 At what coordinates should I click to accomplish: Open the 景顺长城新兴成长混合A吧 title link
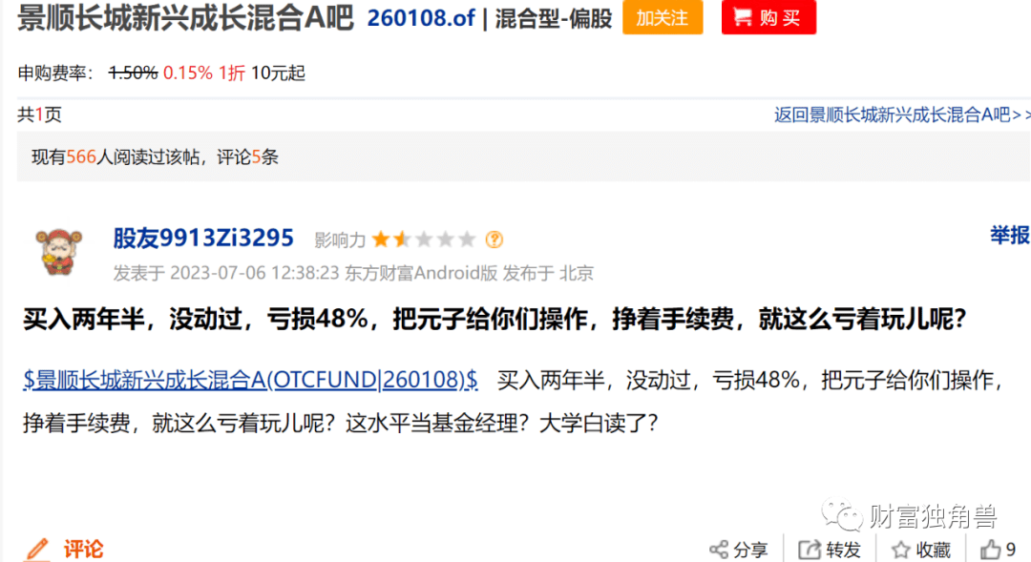185,18
